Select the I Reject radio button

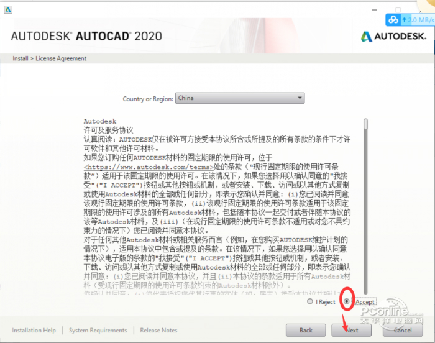pyautogui.click(x=310, y=301)
